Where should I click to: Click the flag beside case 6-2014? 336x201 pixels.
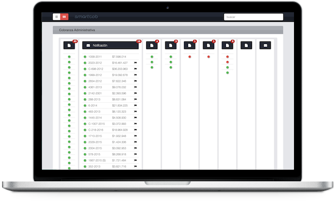point(136,105)
